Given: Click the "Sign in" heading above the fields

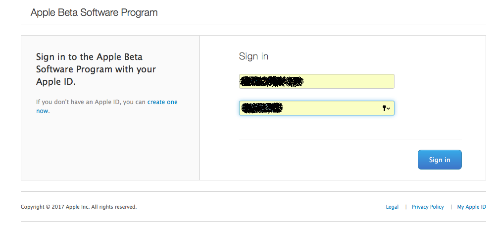Looking at the screenshot, I should pyautogui.click(x=253, y=56).
